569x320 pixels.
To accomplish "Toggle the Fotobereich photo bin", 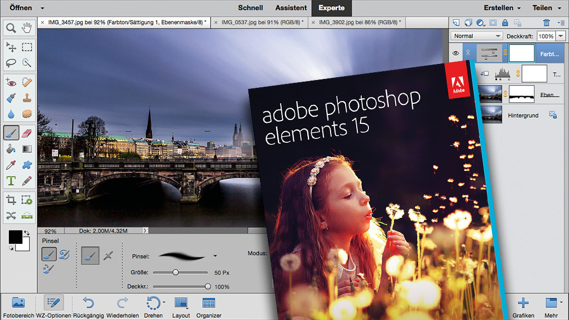I will pos(18,303).
